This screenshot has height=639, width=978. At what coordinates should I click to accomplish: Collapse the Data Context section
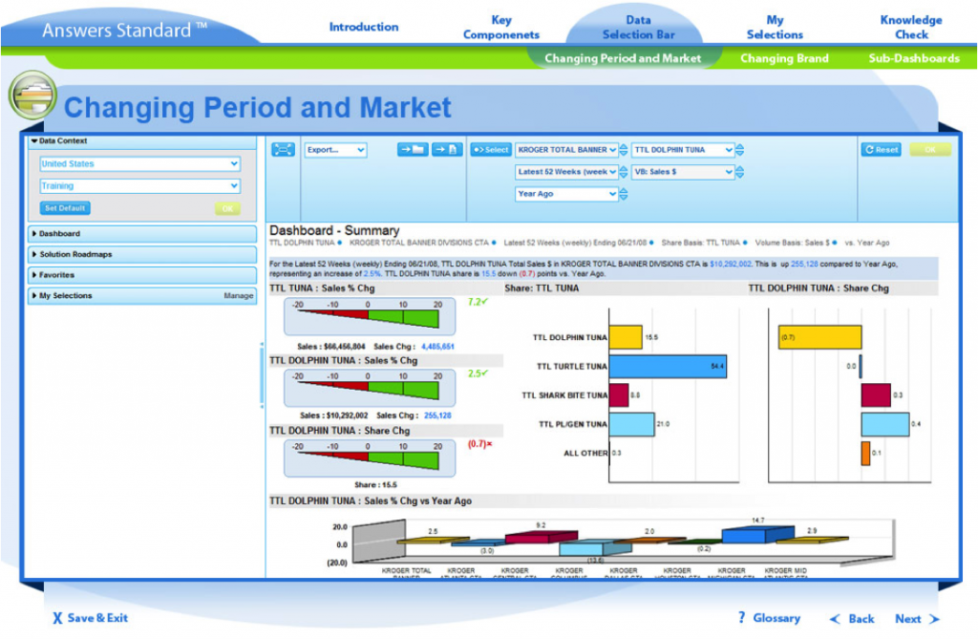[x=142, y=141]
